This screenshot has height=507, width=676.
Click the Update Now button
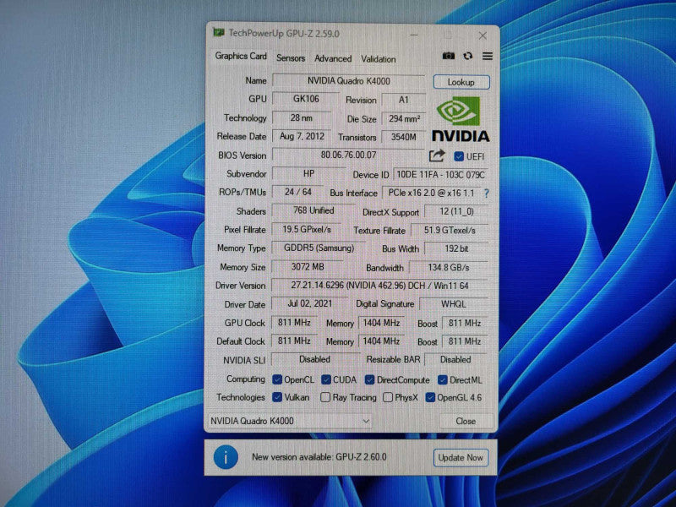pyautogui.click(x=461, y=458)
